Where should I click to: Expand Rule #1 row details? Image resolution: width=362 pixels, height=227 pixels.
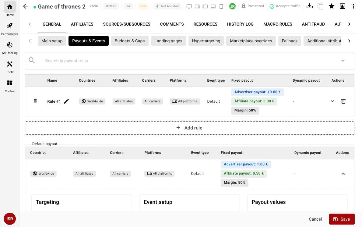point(332,101)
